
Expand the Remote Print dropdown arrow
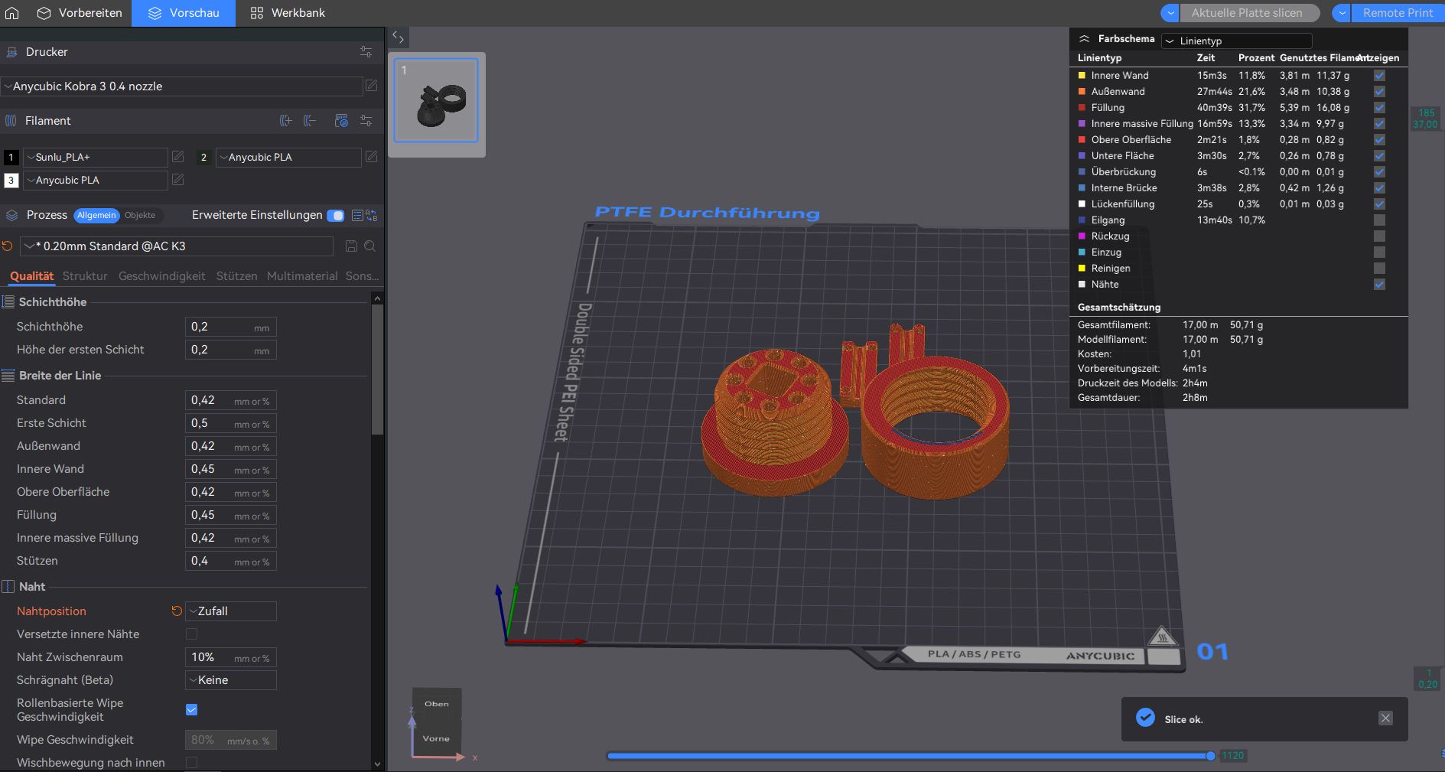pyautogui.click(x=1341, y=13)
